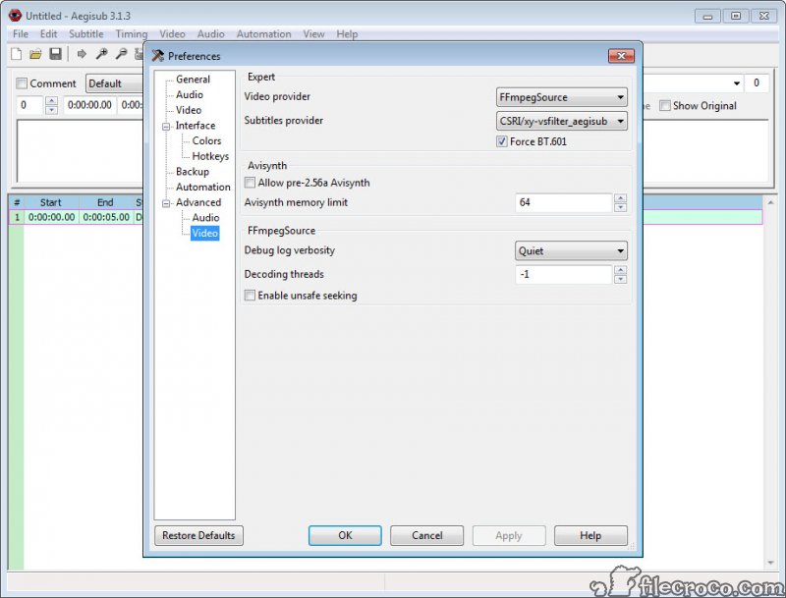Screen dimensions: 786x598
Task: Increase the Avisynth memory limit with up arrow
Action: tap(621, 197)
